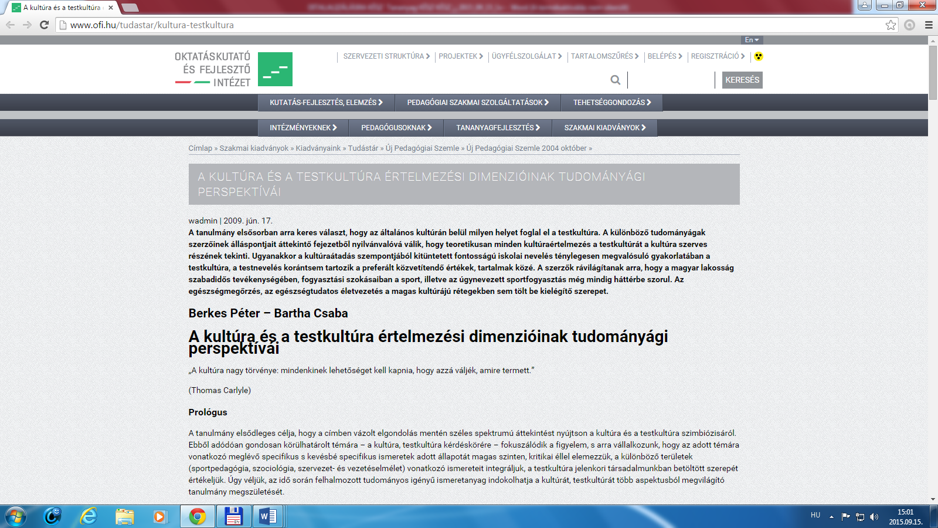Open Új Pedagógiai Szemle breadcrumb
Viewport: 938px width, 528px height.
point(422,148)
